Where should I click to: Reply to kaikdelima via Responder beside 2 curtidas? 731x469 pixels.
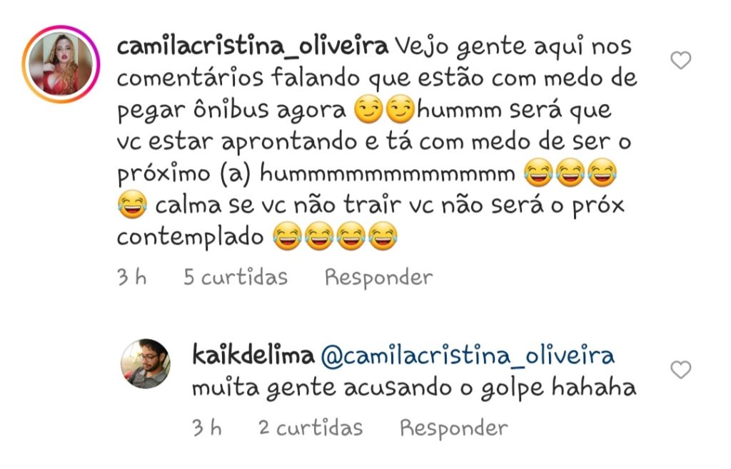pyautogui.click(x=453, y=428)
